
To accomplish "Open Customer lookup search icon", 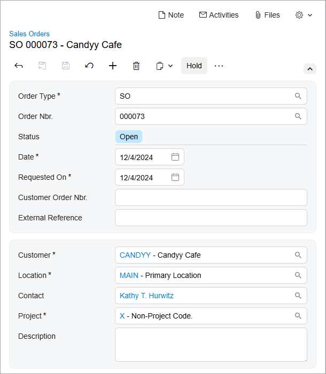I will pyautogui.click(x=298, y=255).
